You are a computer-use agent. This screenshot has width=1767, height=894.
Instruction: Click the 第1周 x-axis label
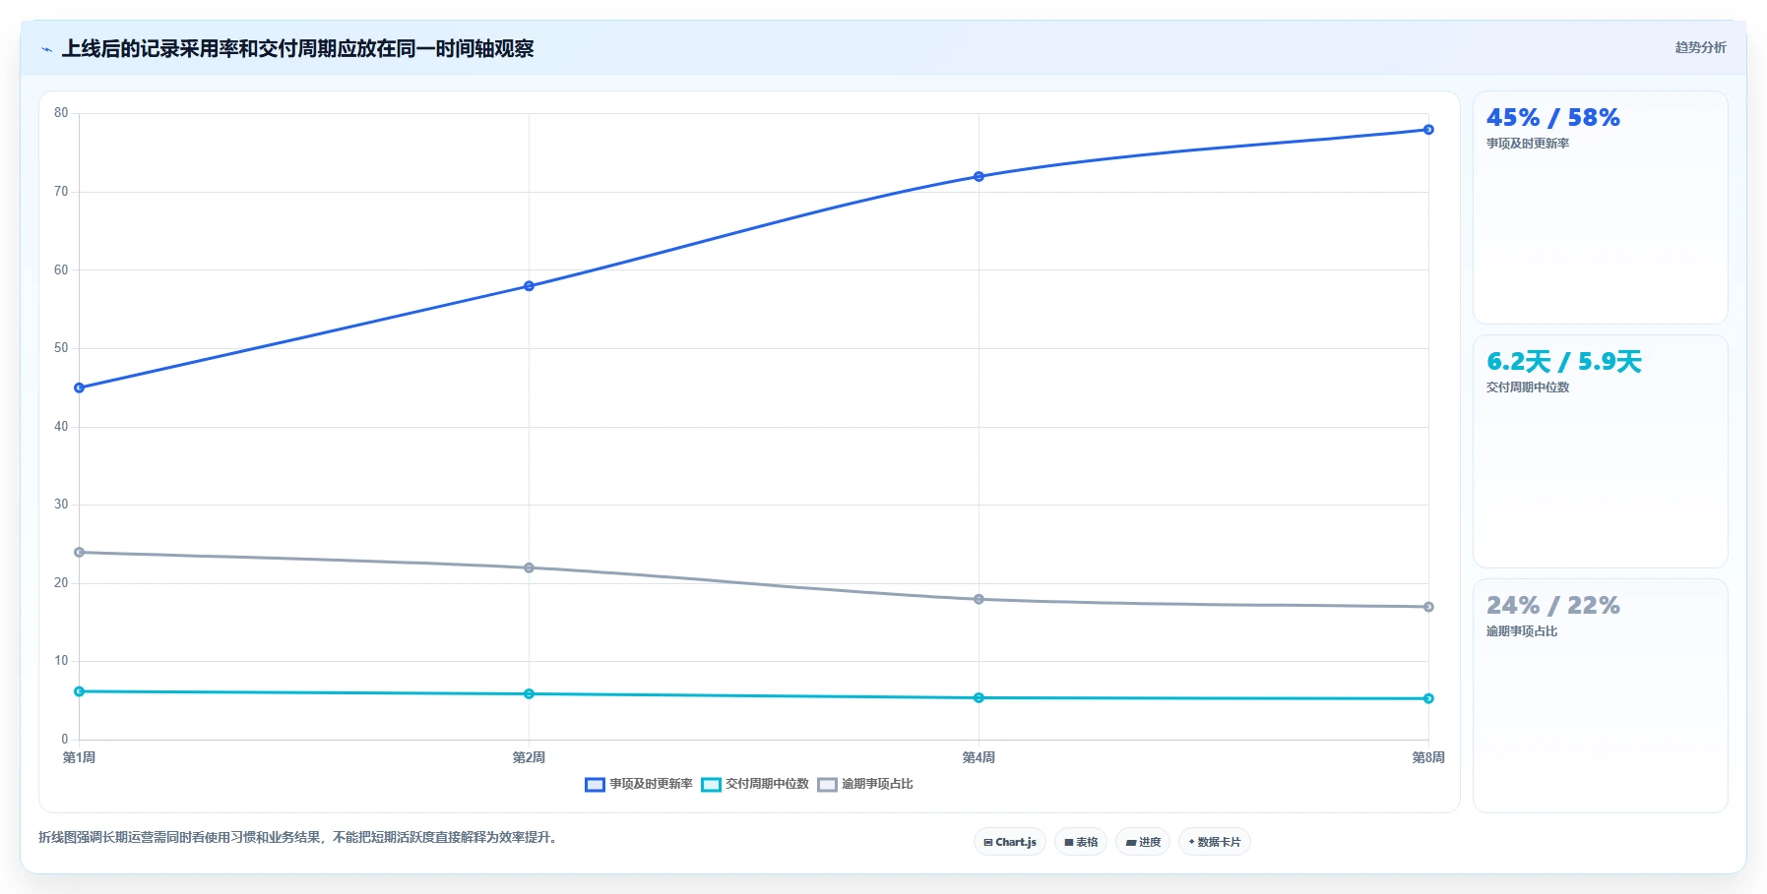click(x=79, y=757)
